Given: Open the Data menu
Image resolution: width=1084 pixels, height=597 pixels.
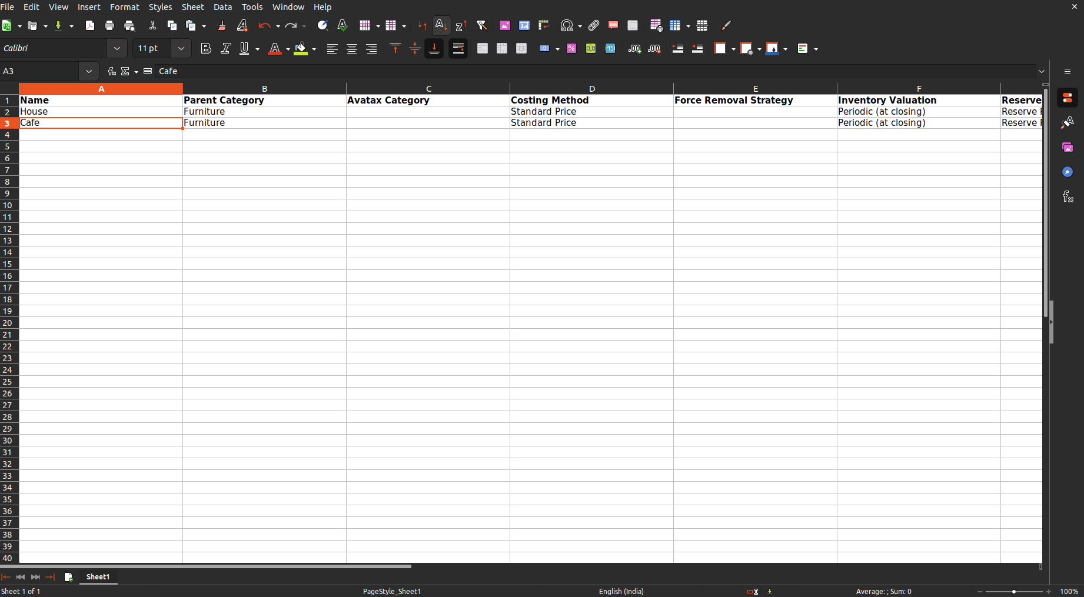Looking at the screenshot, I should click(x=222, y=6).
